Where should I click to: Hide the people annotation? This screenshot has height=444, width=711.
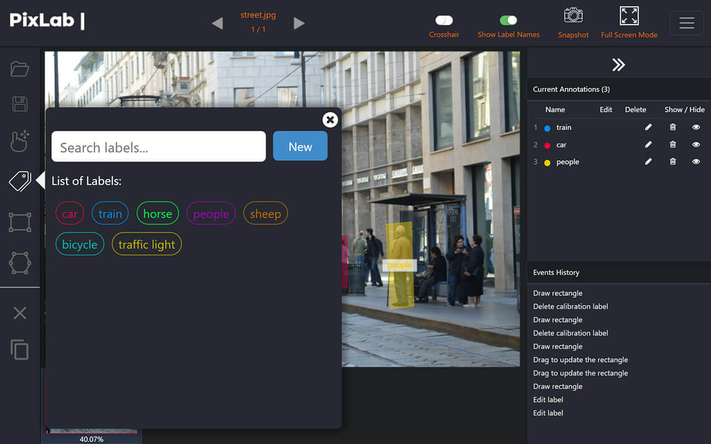(x=696, y=162)
